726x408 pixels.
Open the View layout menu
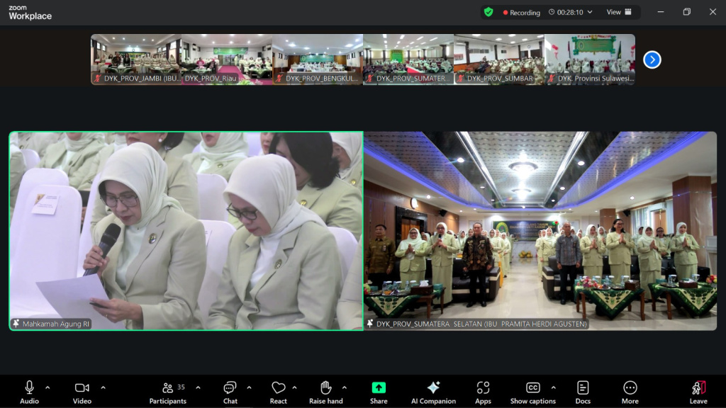[x=618, y=12]
